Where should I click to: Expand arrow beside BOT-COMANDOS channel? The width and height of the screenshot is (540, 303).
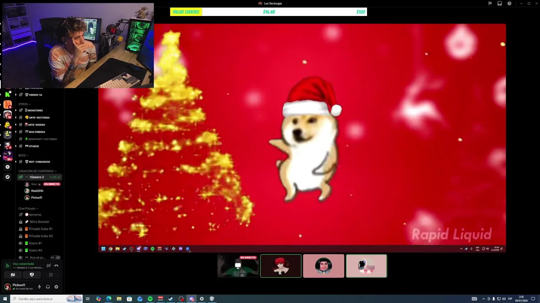(16, 162)
